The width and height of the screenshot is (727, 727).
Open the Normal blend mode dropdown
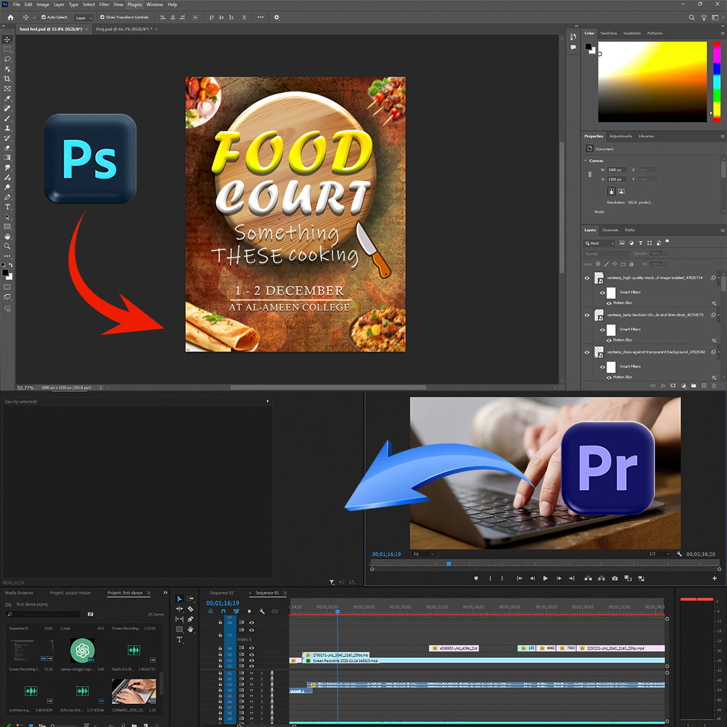[606, 253]
